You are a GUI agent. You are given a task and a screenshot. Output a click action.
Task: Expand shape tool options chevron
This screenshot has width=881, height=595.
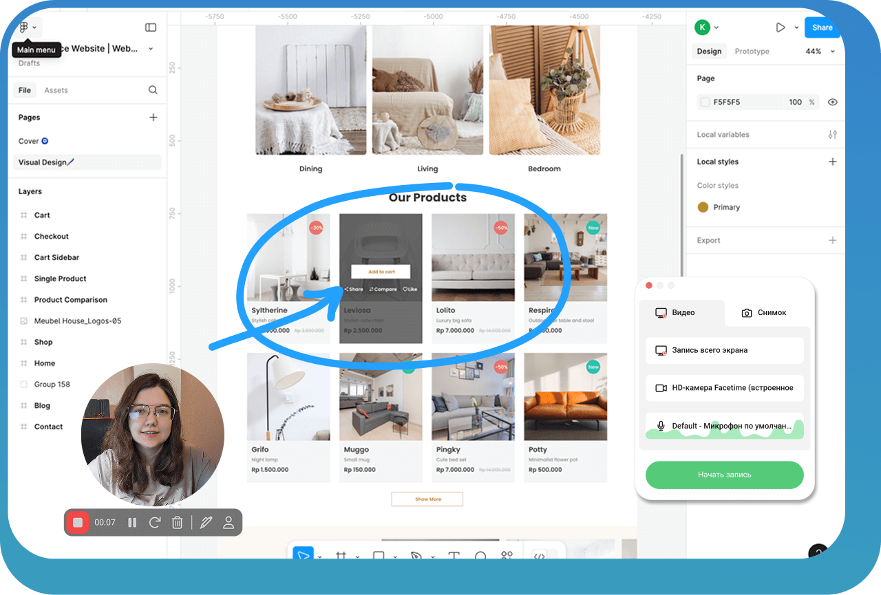coord(395,556)
